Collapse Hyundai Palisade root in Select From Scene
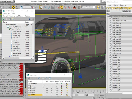Viewport: 132px width, 99px height. coord(107,16)
